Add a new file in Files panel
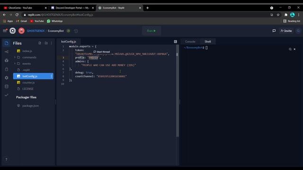Viewport: 303px width, 170px height. click(x=40, y=43)
